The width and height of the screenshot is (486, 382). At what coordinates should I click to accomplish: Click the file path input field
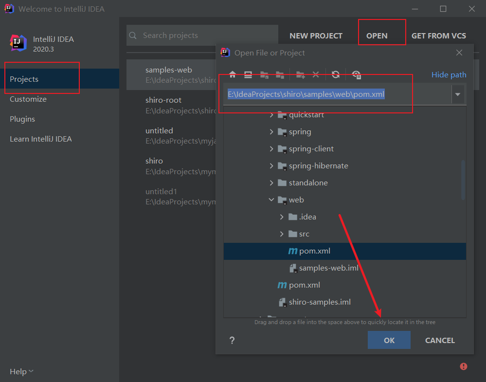337,94
